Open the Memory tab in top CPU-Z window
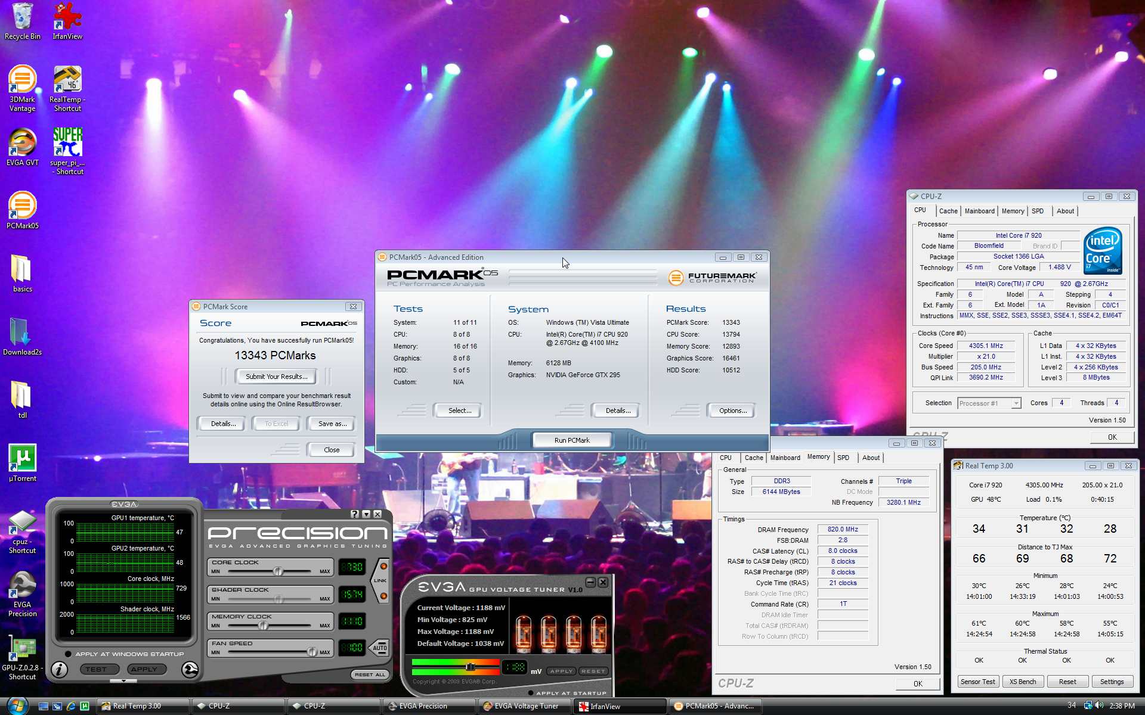 1013,211
